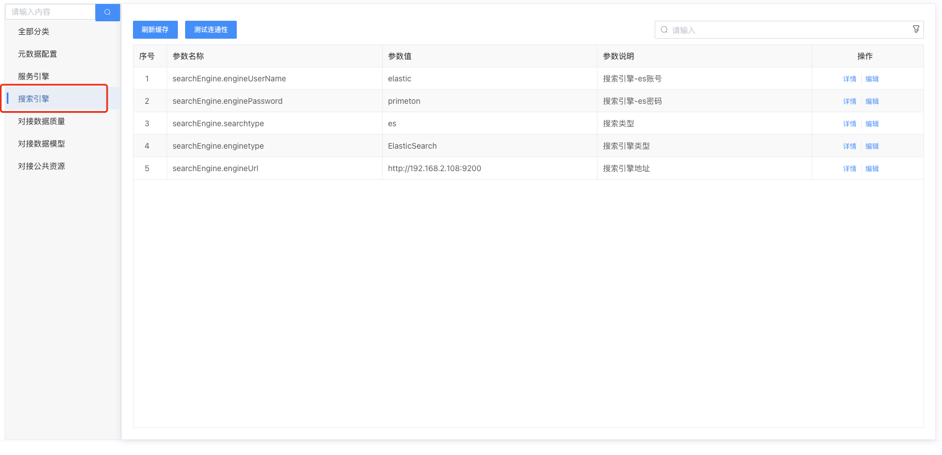The height and width of the screenshot is (455, 942).
Task: Click description 搜索引擎地址
Action: tap(626, 168)
